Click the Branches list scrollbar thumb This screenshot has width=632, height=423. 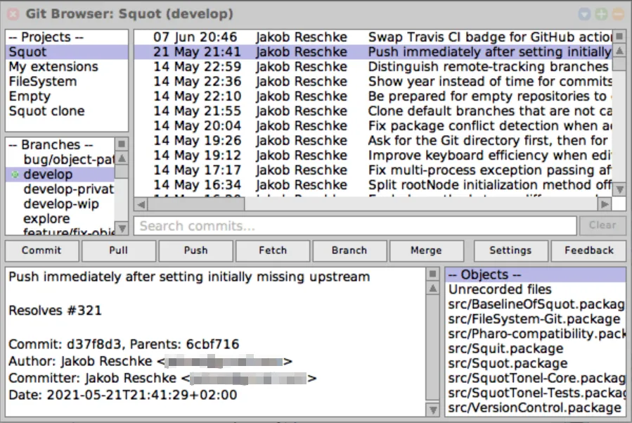click(122, 171)
